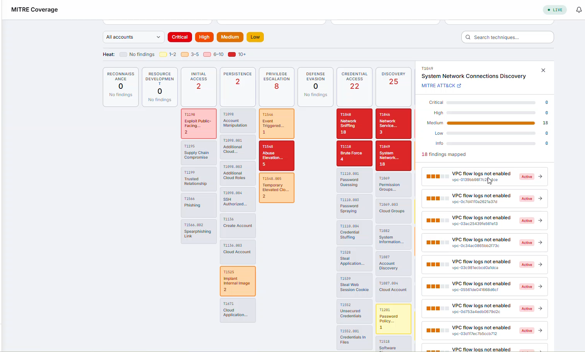This screenshot has height=352, width=585.
Task: Open arrow for finding vpc-0c34ac0865bb2f73c
Action: click(x=540, y=242)
